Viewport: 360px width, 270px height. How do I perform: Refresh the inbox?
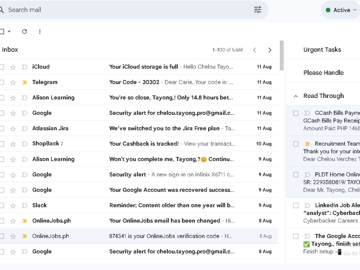coord(24,31)
